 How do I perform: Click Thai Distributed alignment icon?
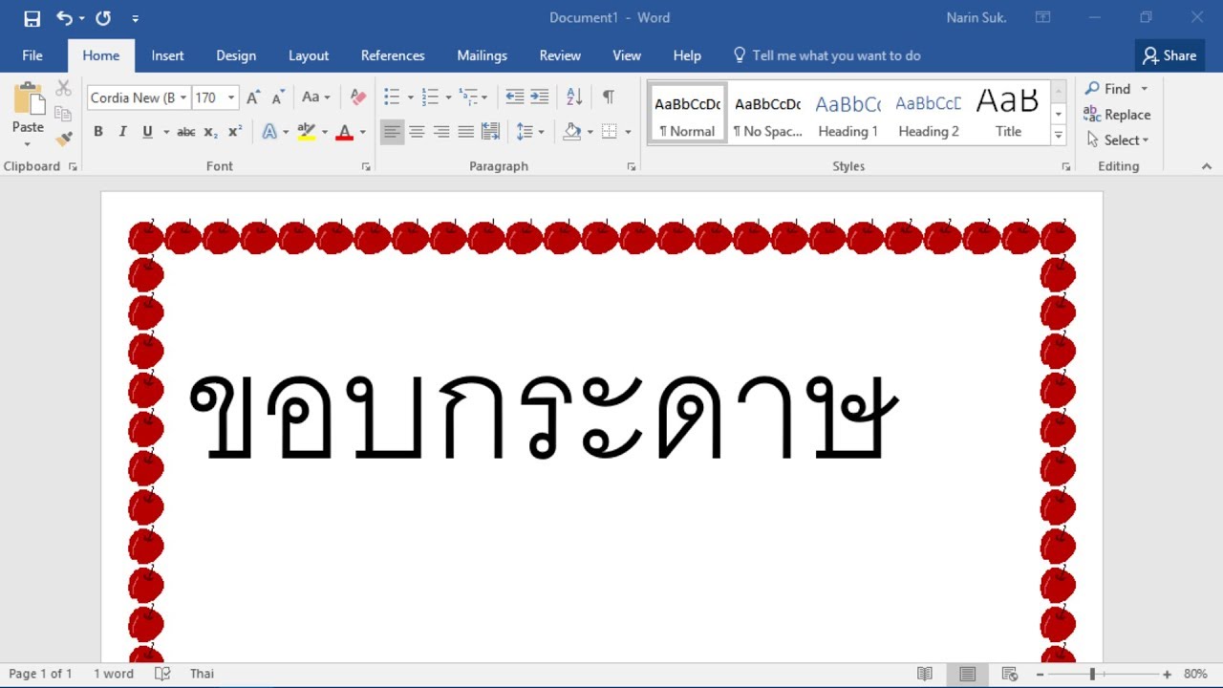coord(490,132)
